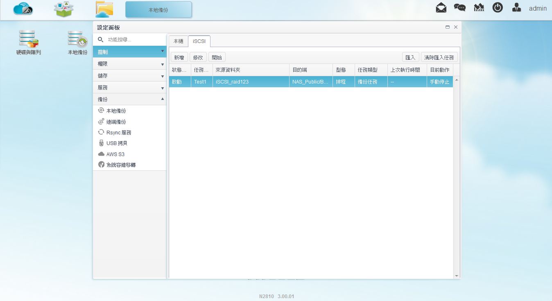Screen dimensions: 552x301
Task: Click the 手動停止 status cell
Action: [x=440, y=82]
